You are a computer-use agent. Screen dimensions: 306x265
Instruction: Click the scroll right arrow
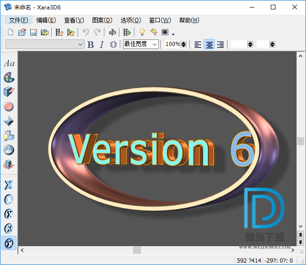coord(293,250)
